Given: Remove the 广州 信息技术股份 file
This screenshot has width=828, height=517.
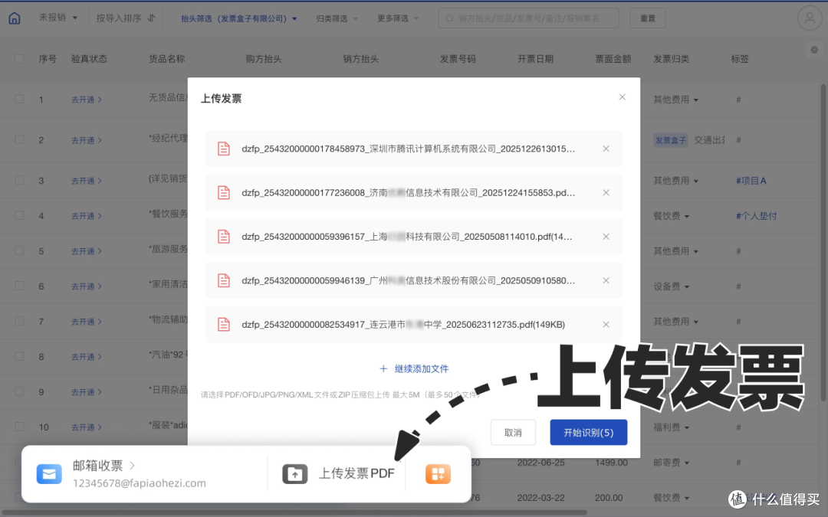Looking at the screenshot, I should coord(606,280).
